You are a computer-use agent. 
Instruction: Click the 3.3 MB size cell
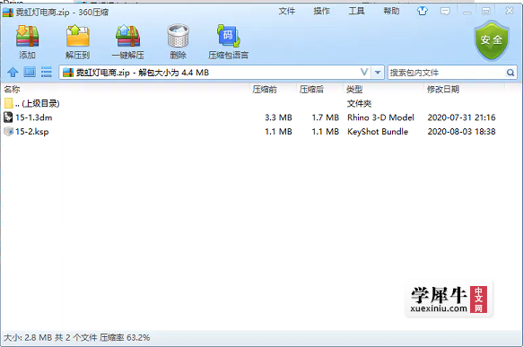click(x=278, y=117)
